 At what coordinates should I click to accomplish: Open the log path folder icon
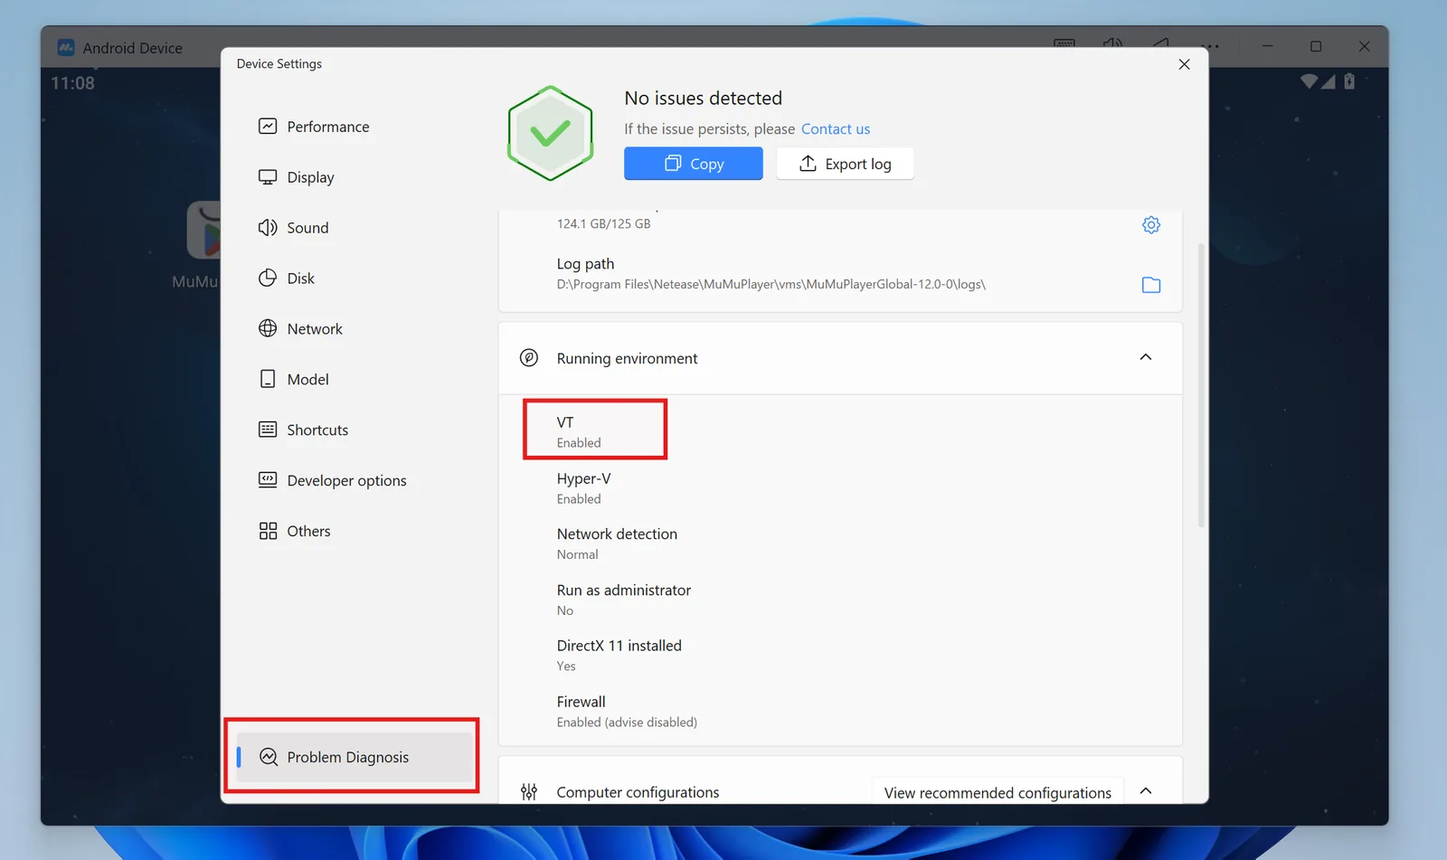pyautogui.click(x=1150, y=285)
